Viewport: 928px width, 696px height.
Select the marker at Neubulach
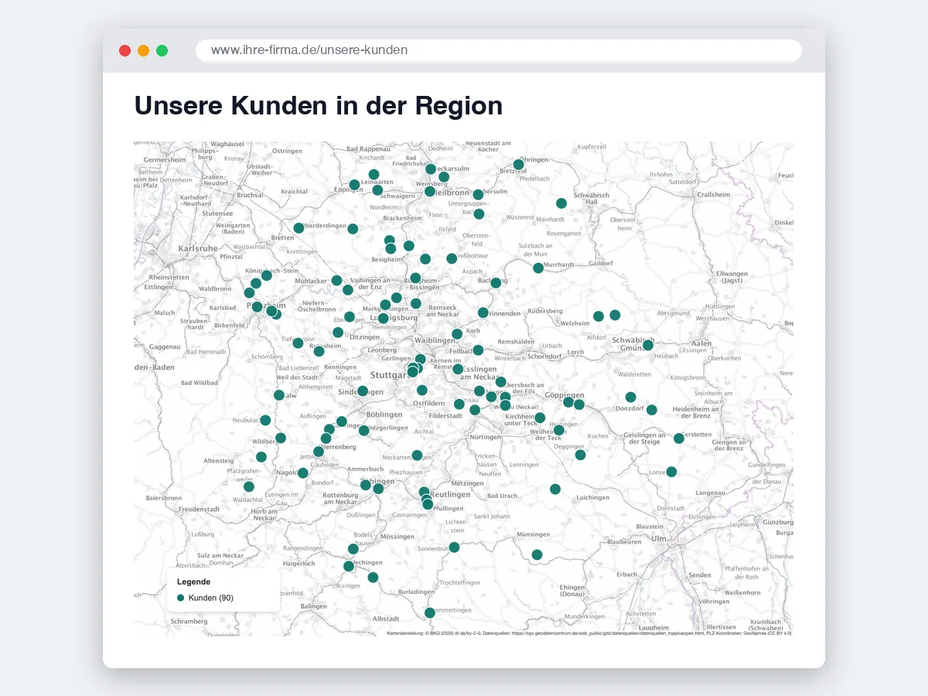[265, 420]
